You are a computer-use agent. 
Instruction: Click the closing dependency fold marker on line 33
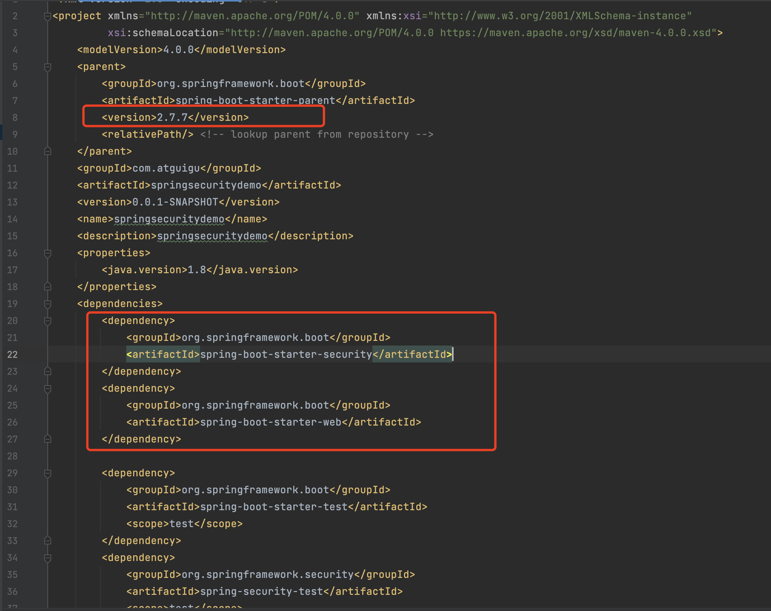pos(48,541)
